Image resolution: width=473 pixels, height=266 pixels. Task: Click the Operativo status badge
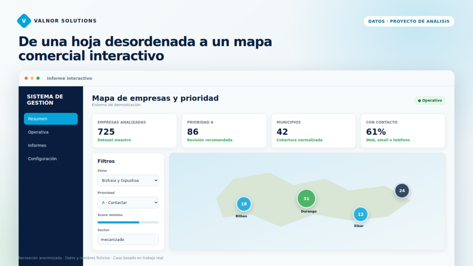coord(430,100)
